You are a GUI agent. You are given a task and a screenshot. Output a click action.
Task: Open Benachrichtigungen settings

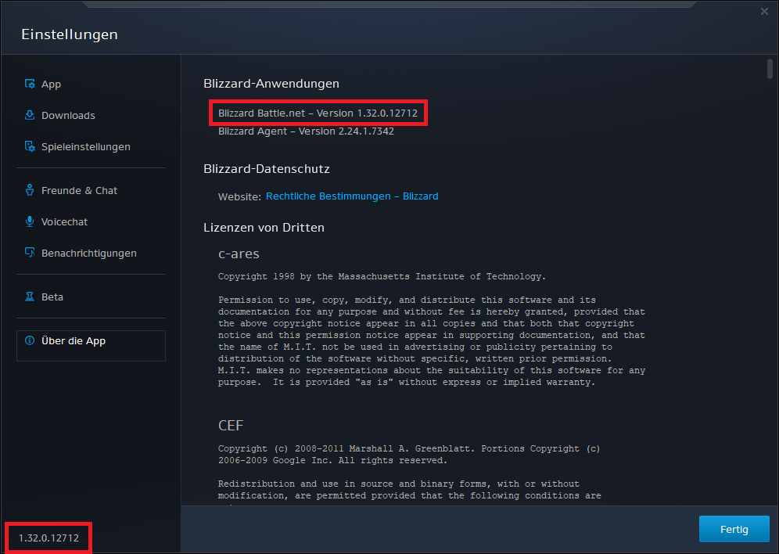[x=91, y=253]
